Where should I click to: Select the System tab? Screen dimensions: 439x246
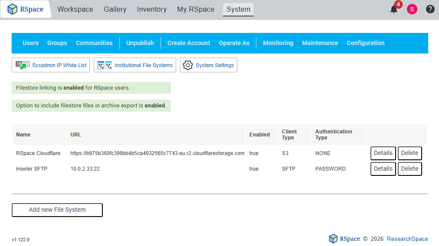click(x=238, y=10)
